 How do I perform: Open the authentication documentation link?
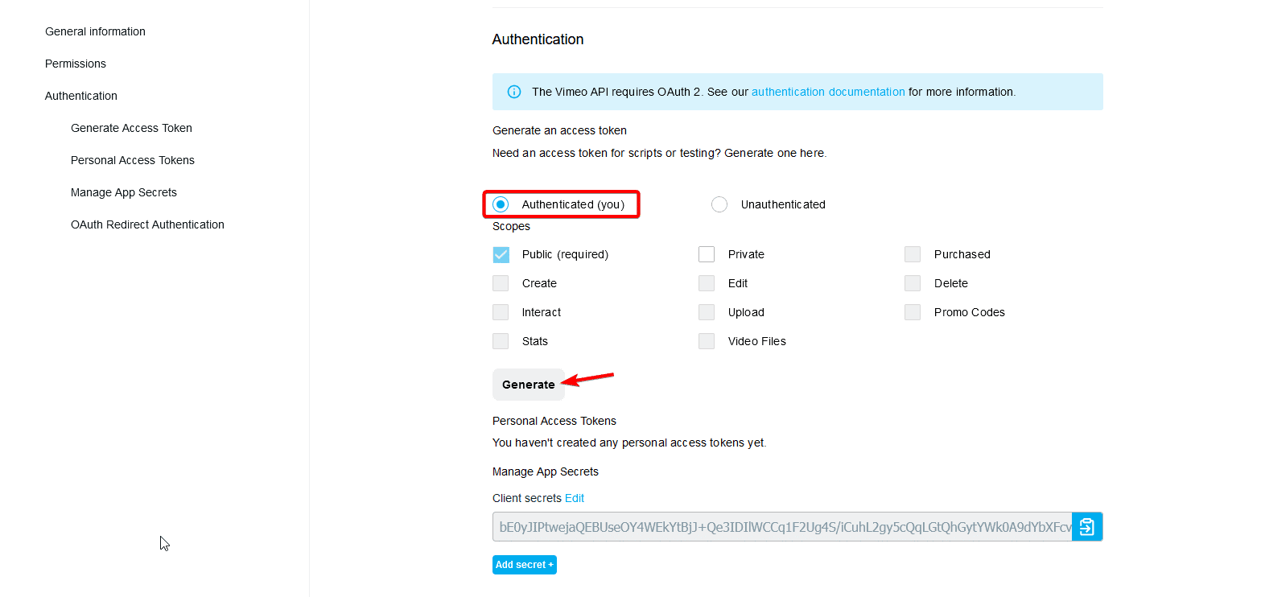point(828,91)
